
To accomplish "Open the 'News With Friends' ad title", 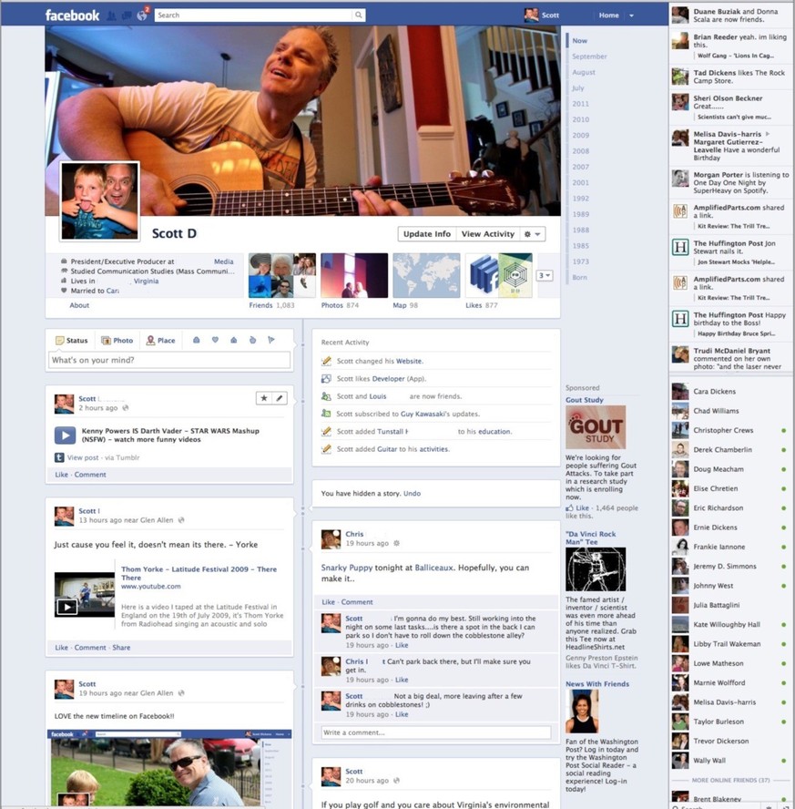I will [x=597, y=683].
